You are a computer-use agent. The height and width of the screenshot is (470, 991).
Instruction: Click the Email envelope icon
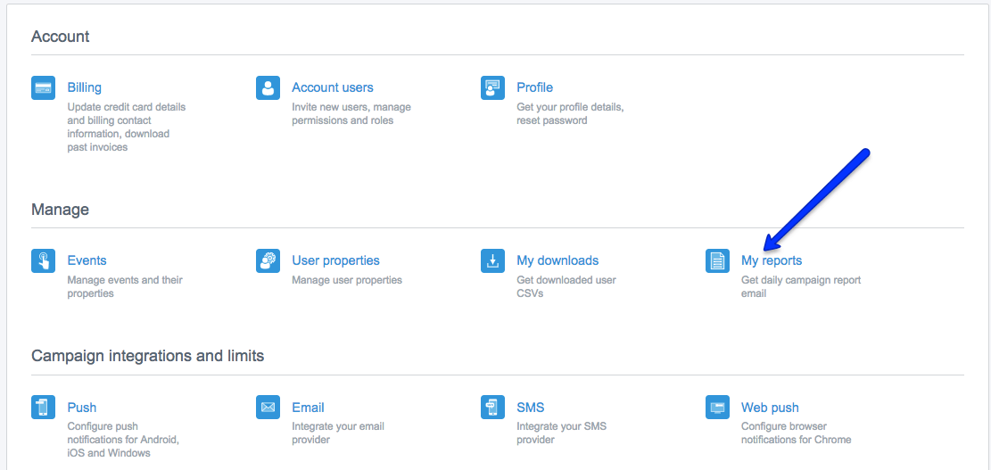point(268,408)
